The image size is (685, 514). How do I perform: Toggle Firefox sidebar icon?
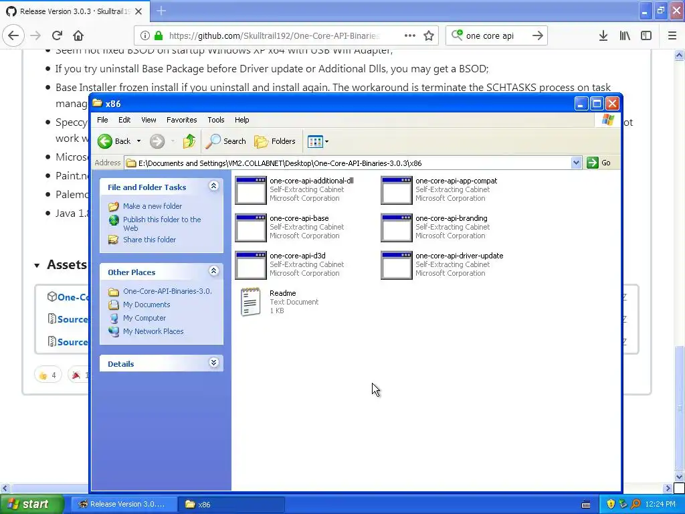coord(646,36)
